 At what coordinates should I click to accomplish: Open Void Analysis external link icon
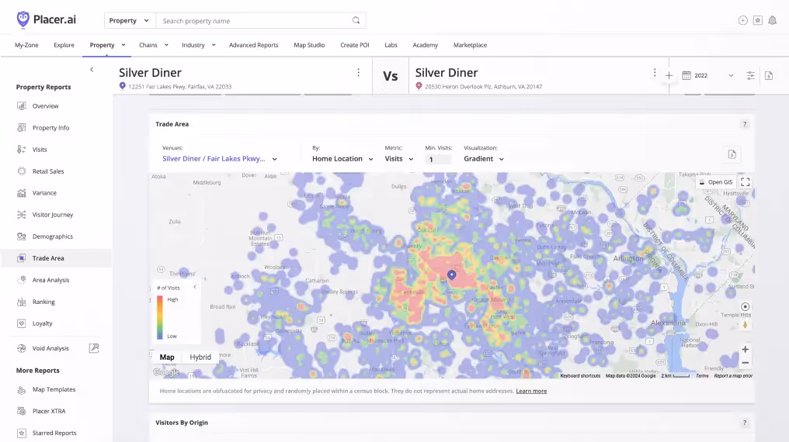point(94,348)
